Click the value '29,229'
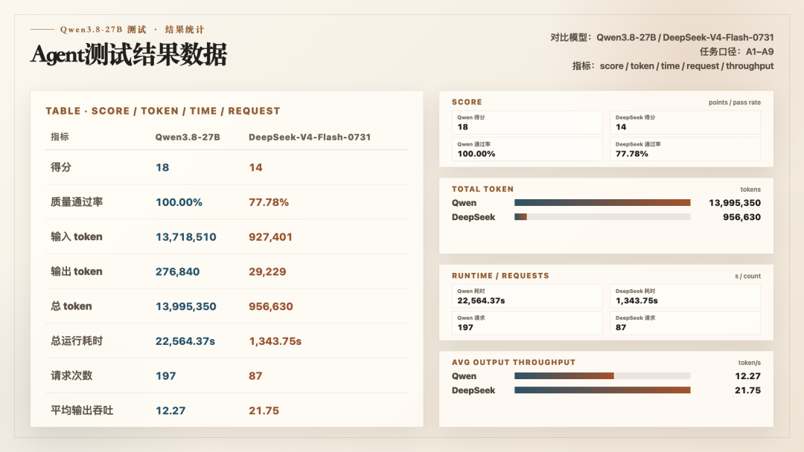 [268, 272]
